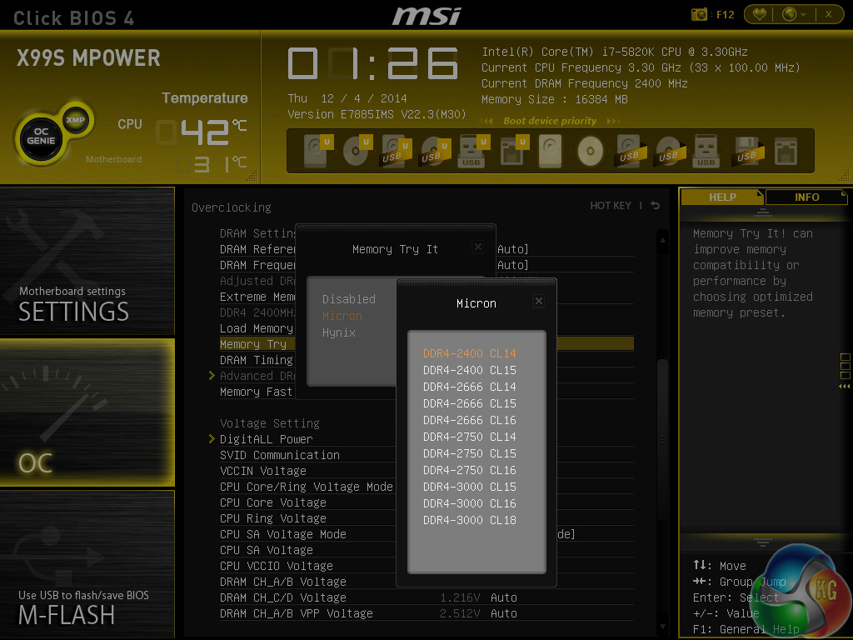The height and width of the screenshot is (640, 853).
Task: Select the legacy hard disk boot icon
Action: [550, 150]
